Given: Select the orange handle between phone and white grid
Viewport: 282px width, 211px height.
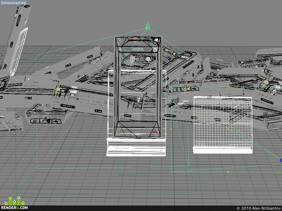Looking at the screenshot, I should tap(171, 129).
